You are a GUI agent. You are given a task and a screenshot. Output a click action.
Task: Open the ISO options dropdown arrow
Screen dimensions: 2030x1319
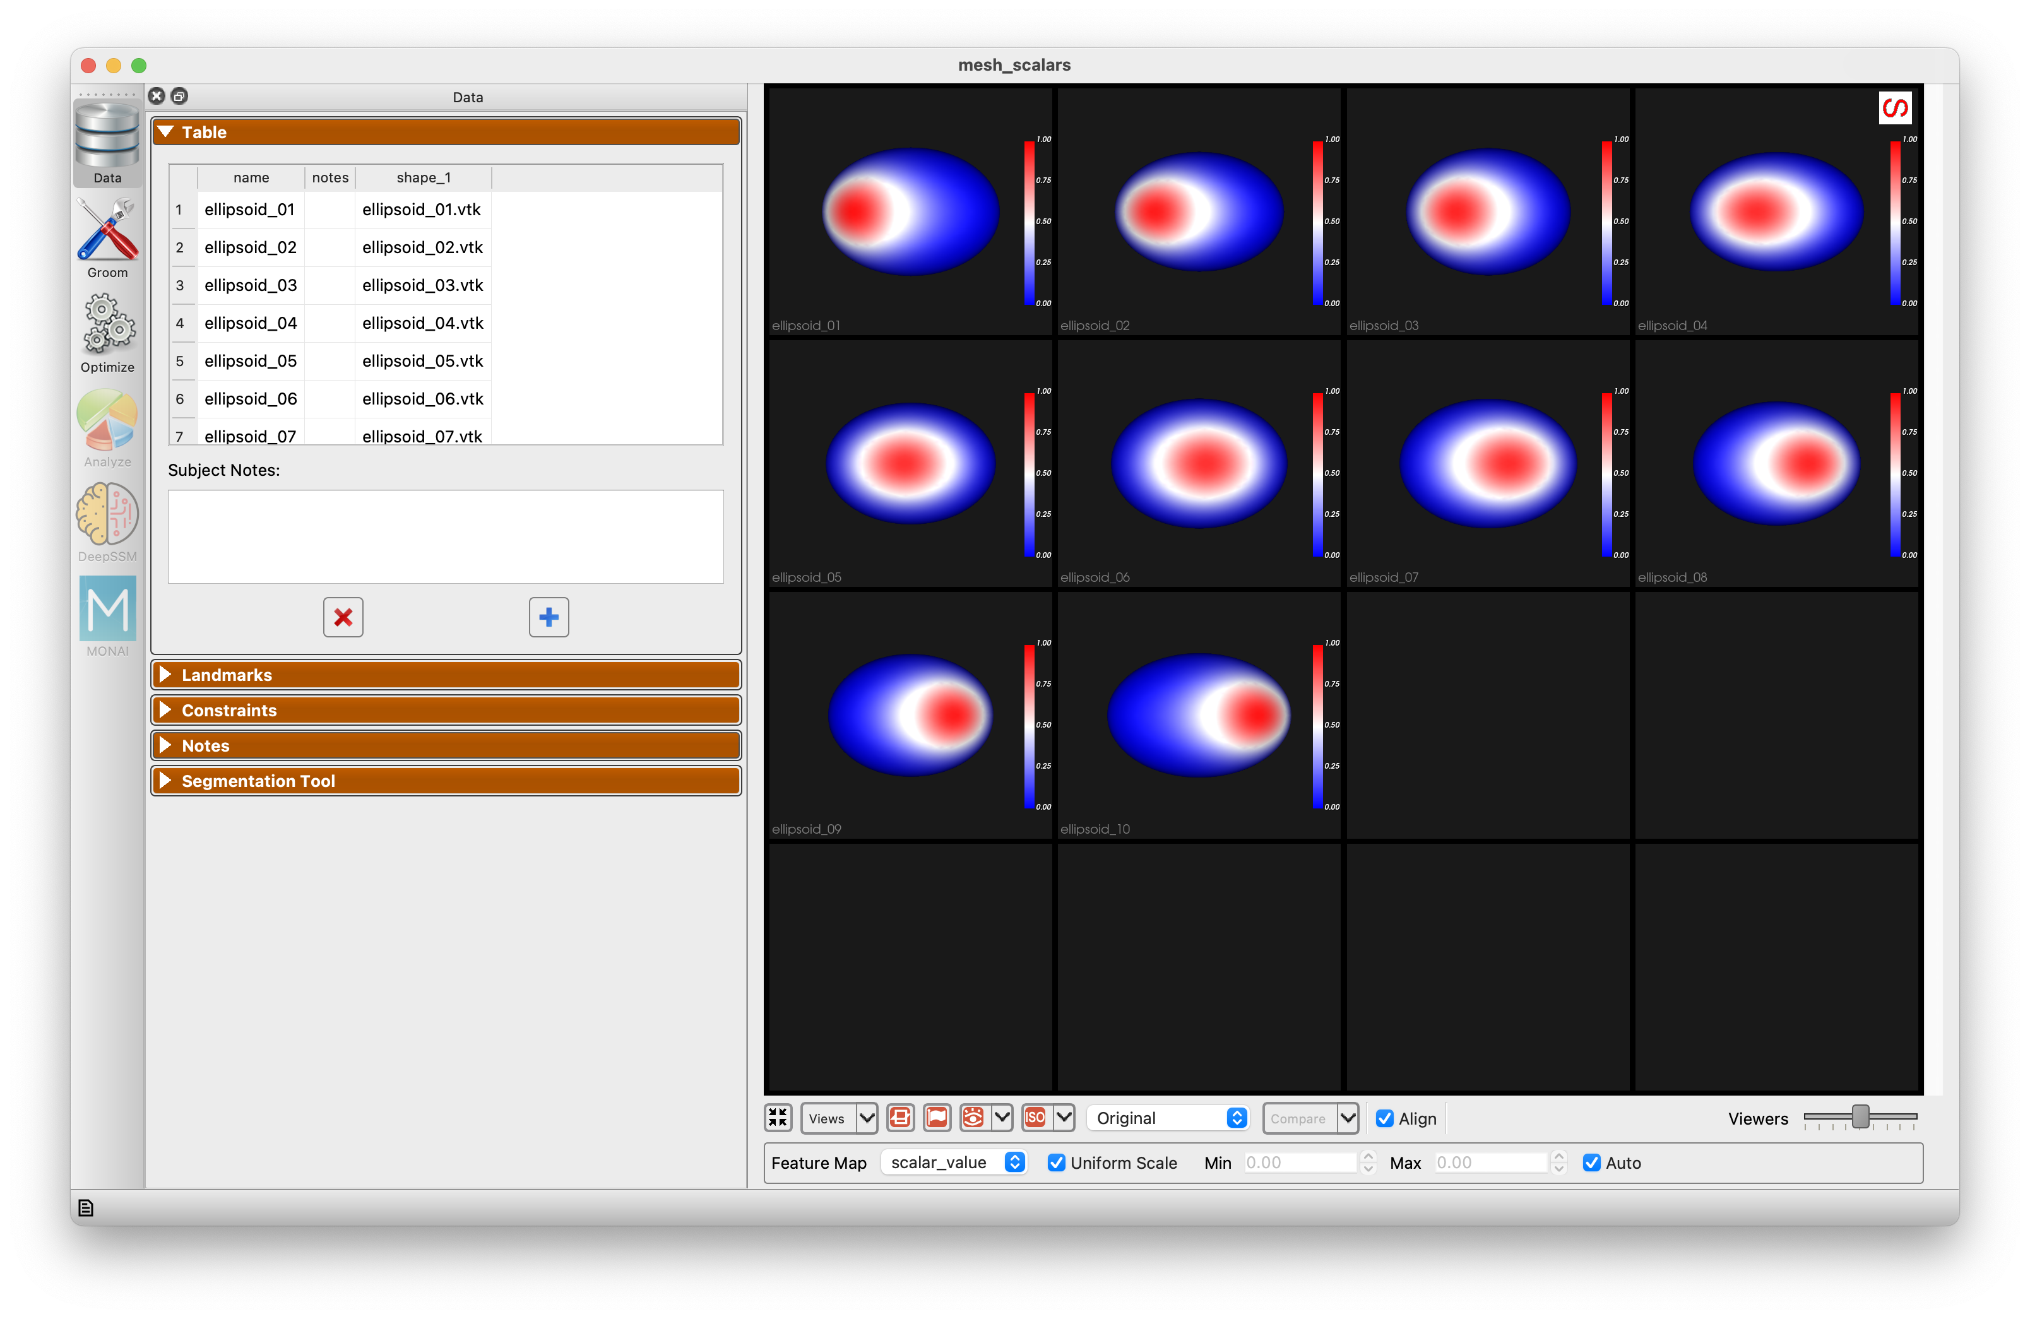click(1064, 1118)
